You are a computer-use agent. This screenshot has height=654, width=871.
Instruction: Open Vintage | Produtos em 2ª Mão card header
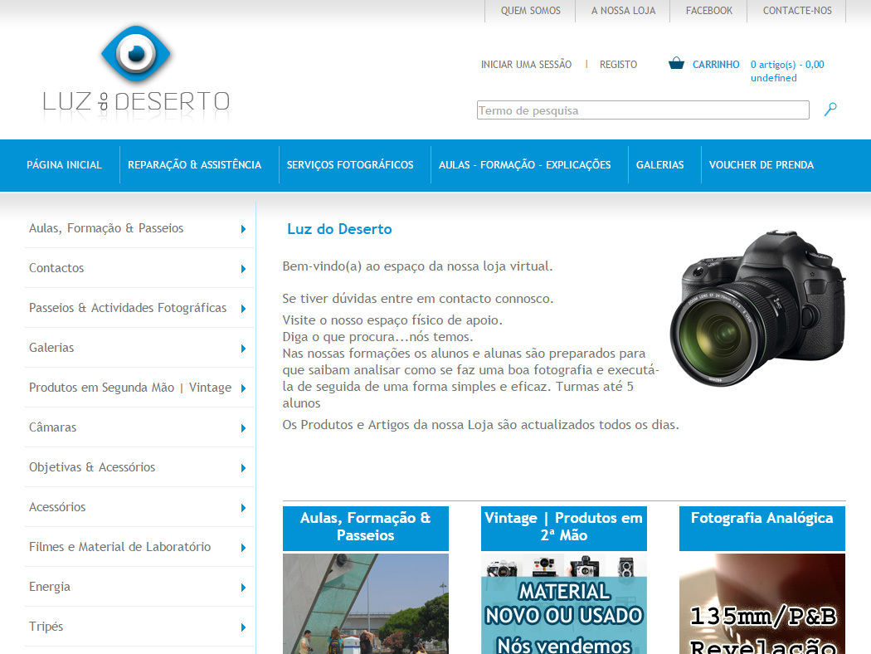point(564,528)
